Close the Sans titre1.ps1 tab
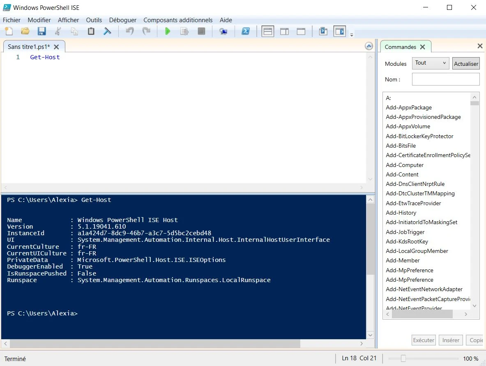The width and height of the screenshot is (486, 366). click(x=56, y=47)
